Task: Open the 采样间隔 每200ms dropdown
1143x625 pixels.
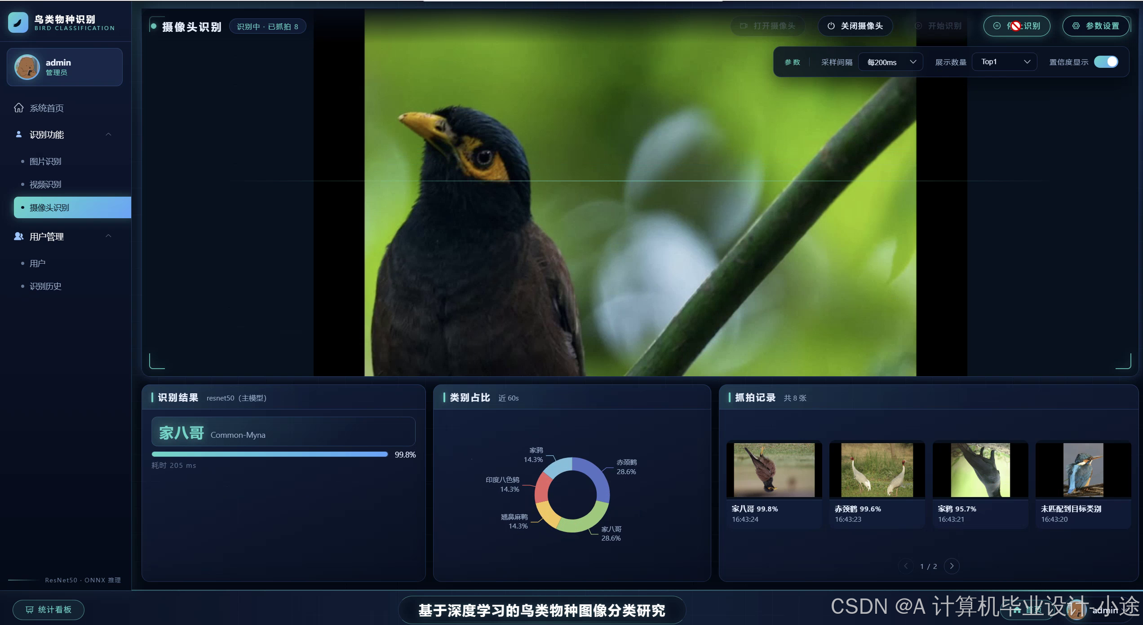Action: [x=890, y=62]
